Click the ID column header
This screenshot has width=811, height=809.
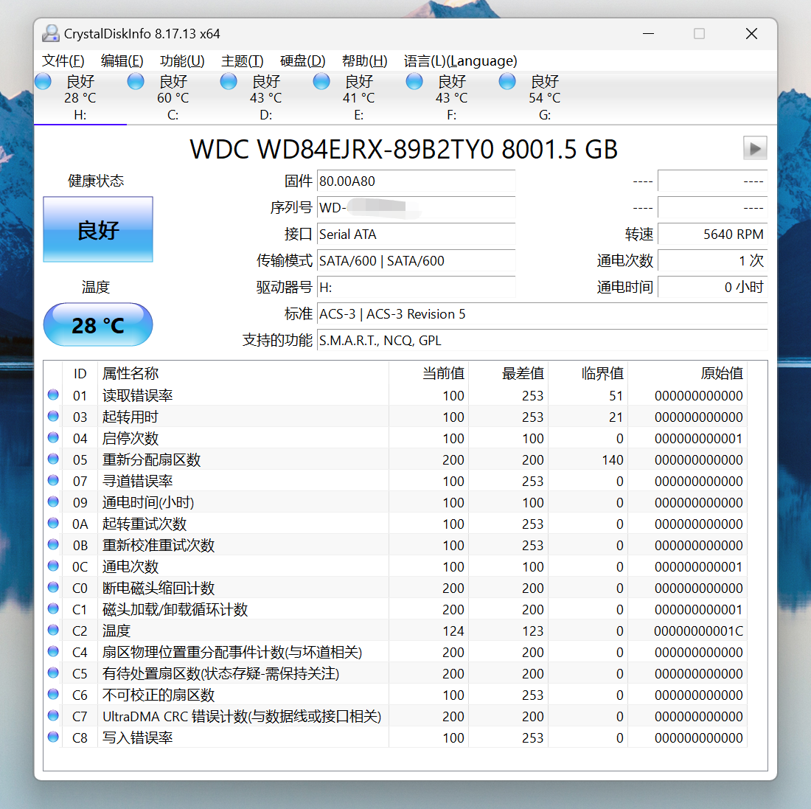pyautogui.click(x=80, y=373)
